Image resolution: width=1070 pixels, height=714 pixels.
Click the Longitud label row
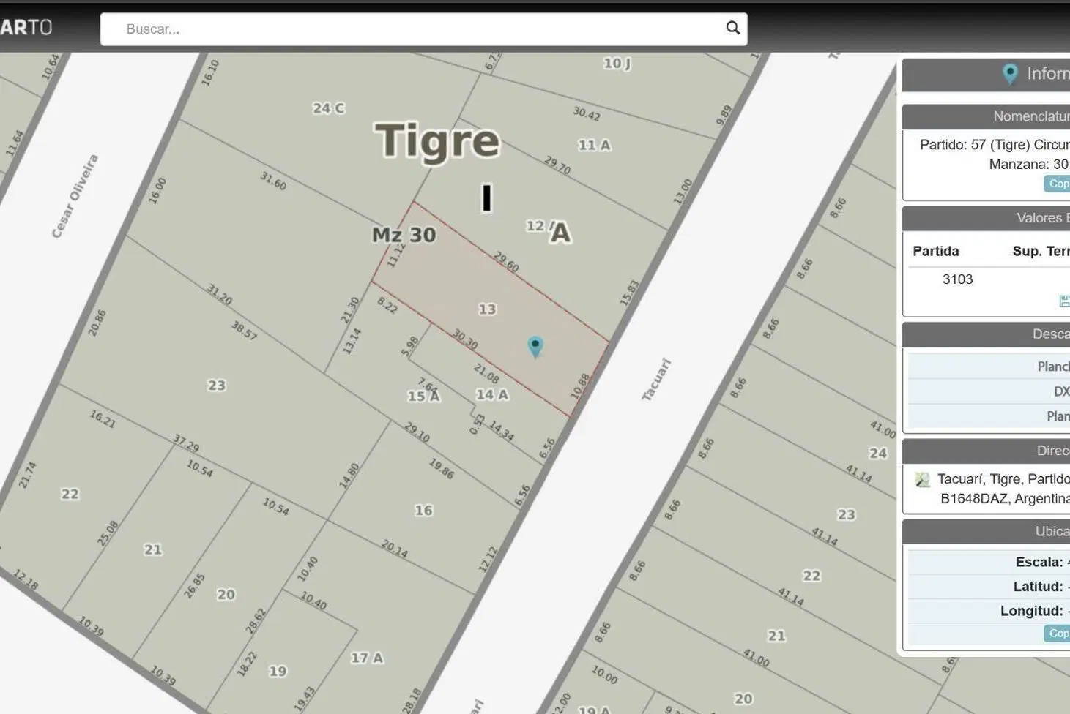click(989, 611)
